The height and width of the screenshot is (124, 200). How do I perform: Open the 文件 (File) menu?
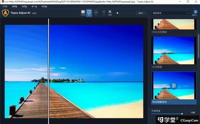pyautogui.click(x=5, y=6)
